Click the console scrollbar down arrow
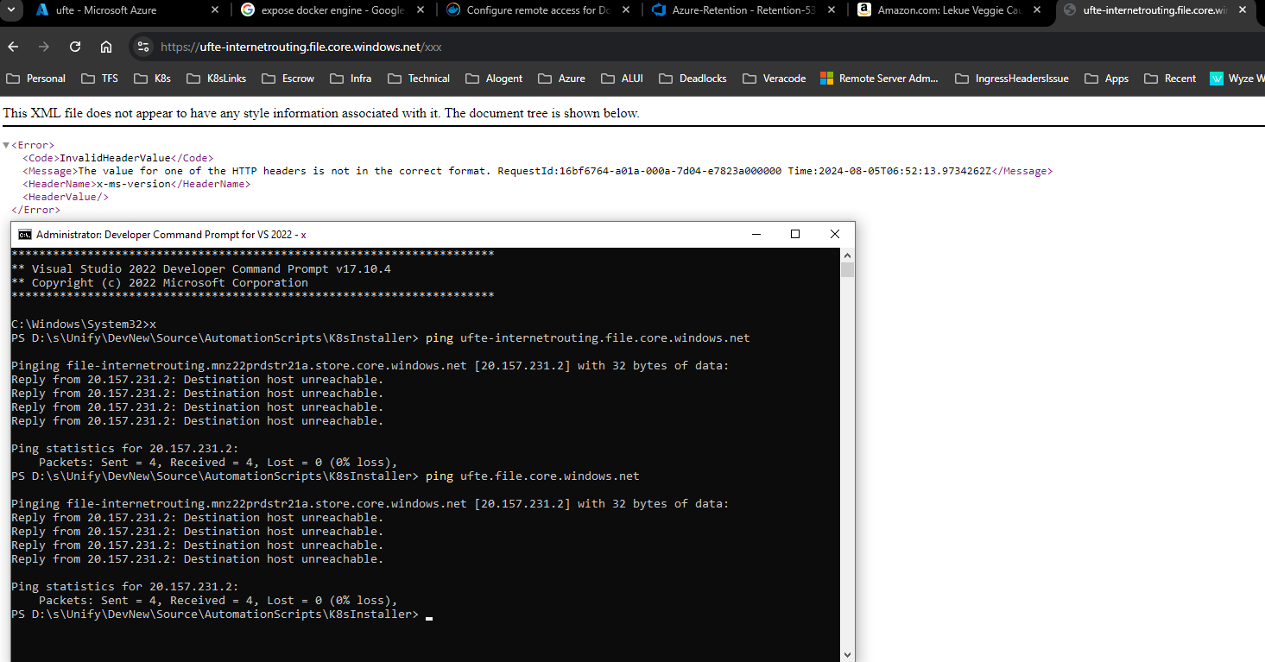The height and width of the screenshot is (662, 1265). (847, 654)
